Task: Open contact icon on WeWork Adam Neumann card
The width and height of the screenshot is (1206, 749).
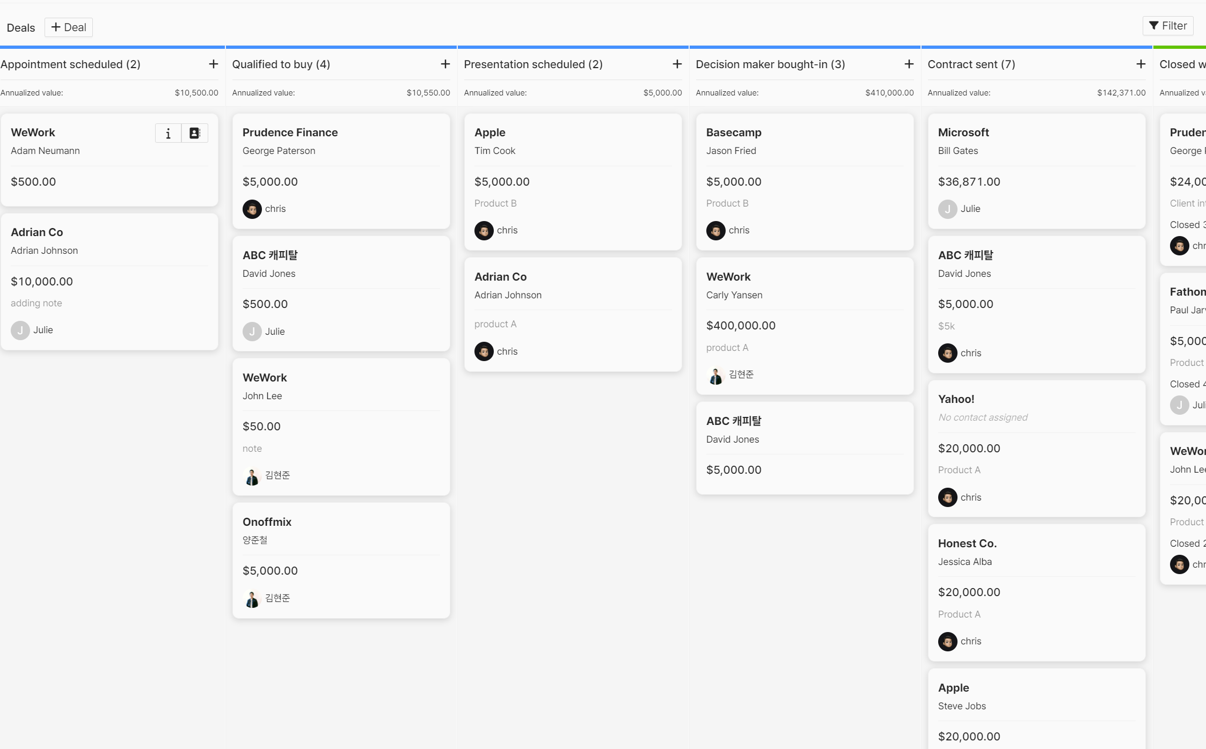Action: (x=194, y=133)
